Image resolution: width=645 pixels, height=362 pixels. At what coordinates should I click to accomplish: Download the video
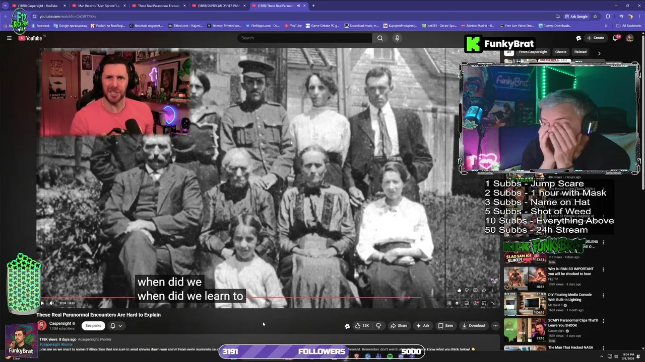pyautogui.click(x=473, y=325)
